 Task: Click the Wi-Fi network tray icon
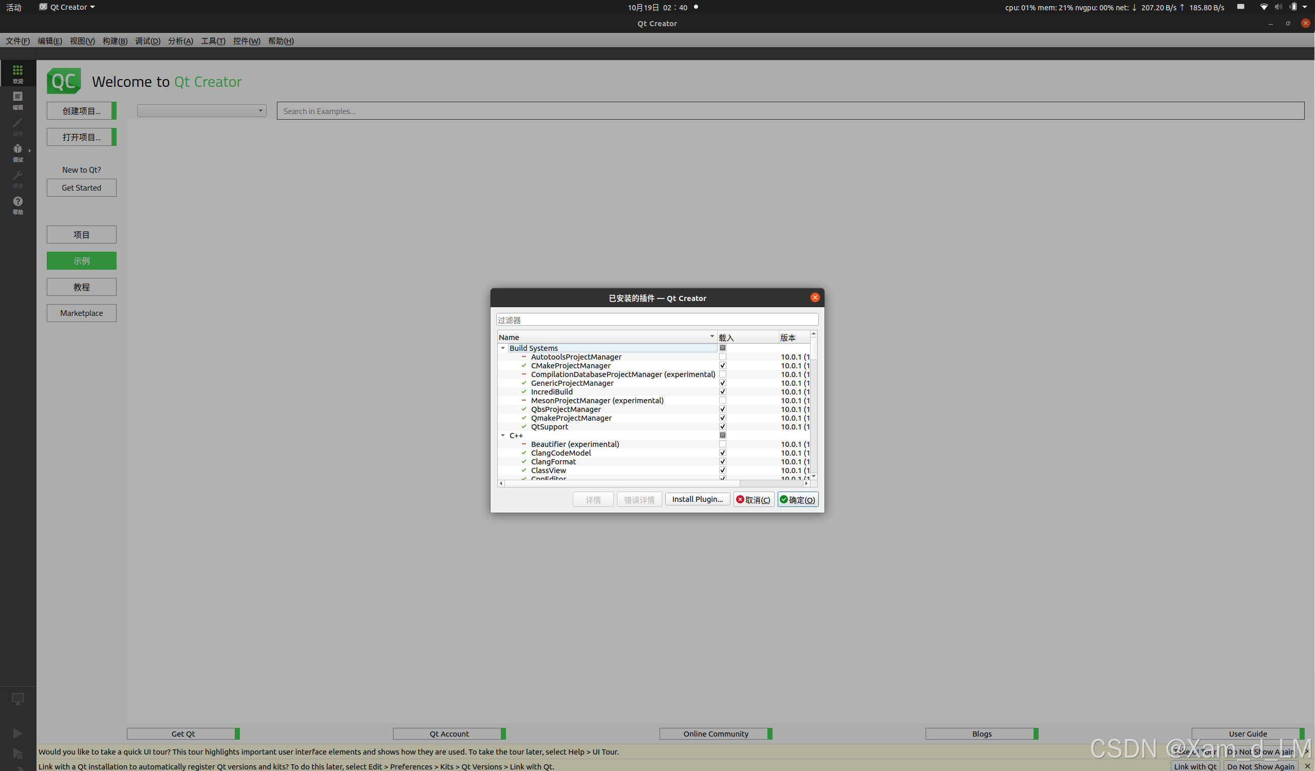click(x=1263, y=7)
